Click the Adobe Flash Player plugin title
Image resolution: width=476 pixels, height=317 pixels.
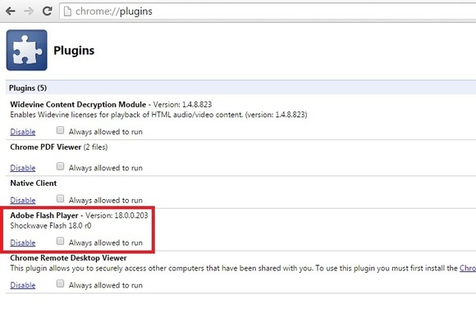(44, 215)
